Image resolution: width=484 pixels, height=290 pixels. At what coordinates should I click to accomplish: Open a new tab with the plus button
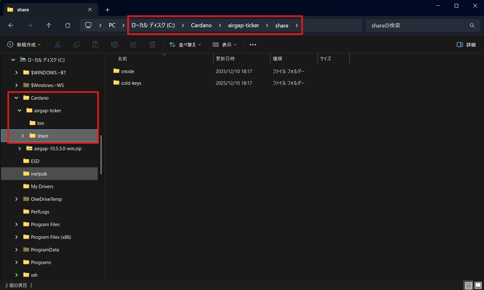click(107, 10)
